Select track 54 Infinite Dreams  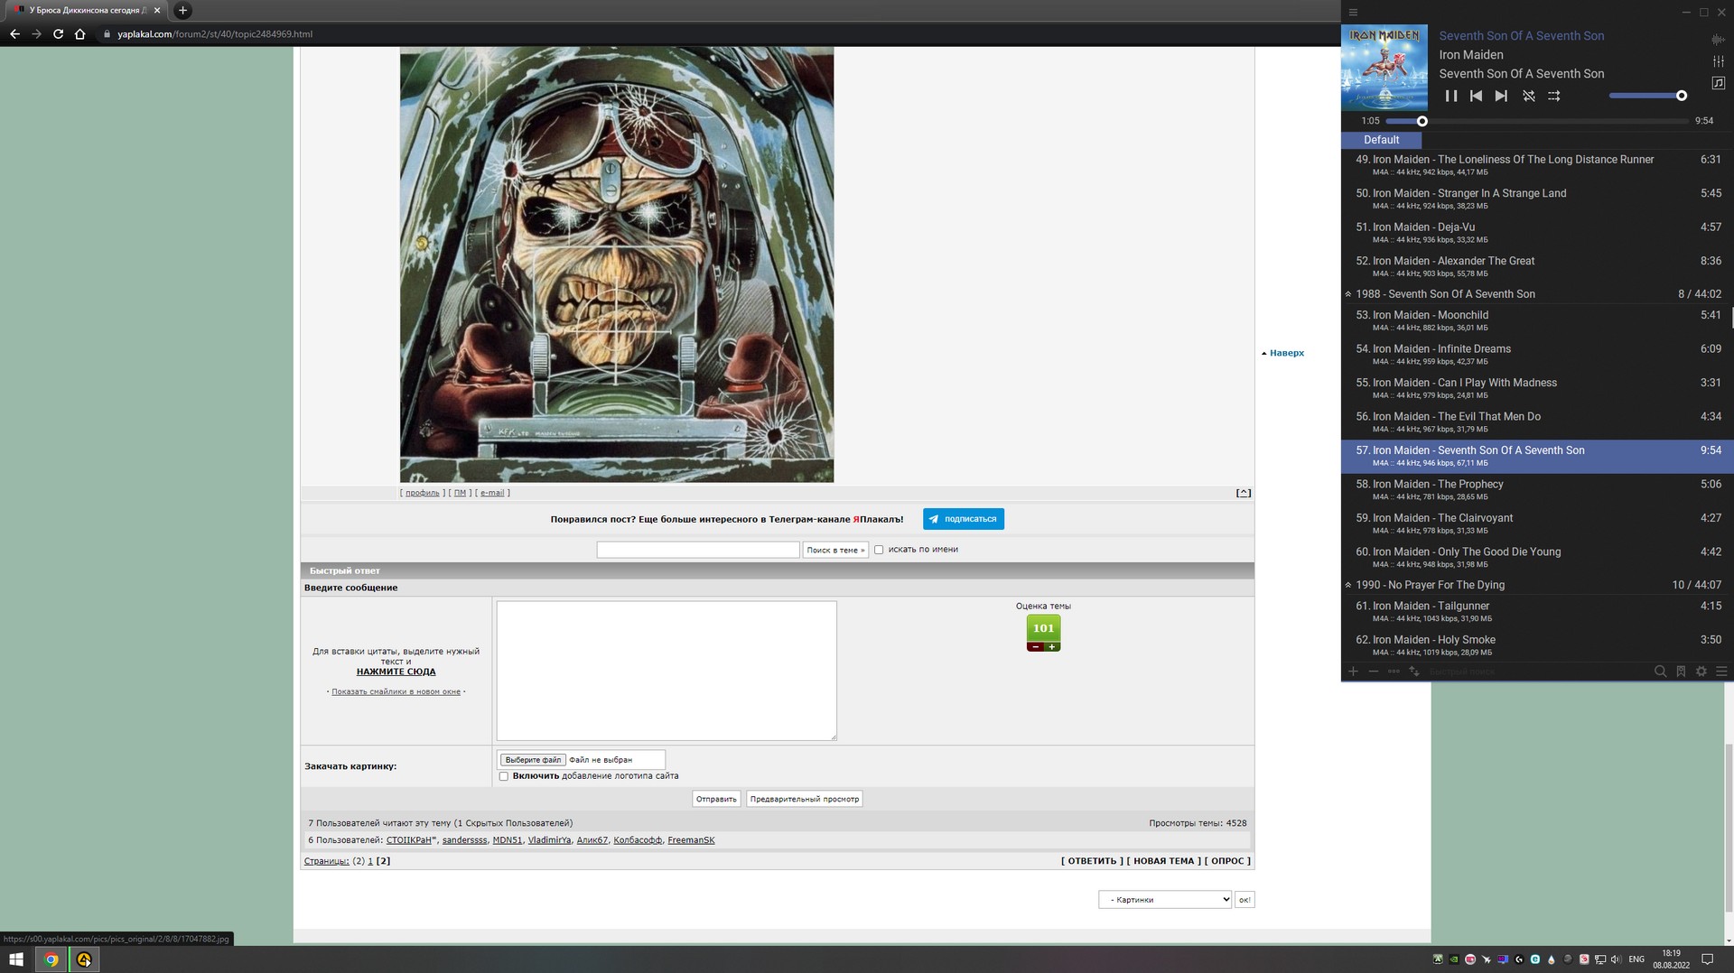(1535, 355)
